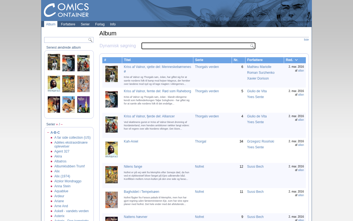The image size is (353, 221).
Task: Open the Kah-Aniel album title link
Action: point(131,141)
